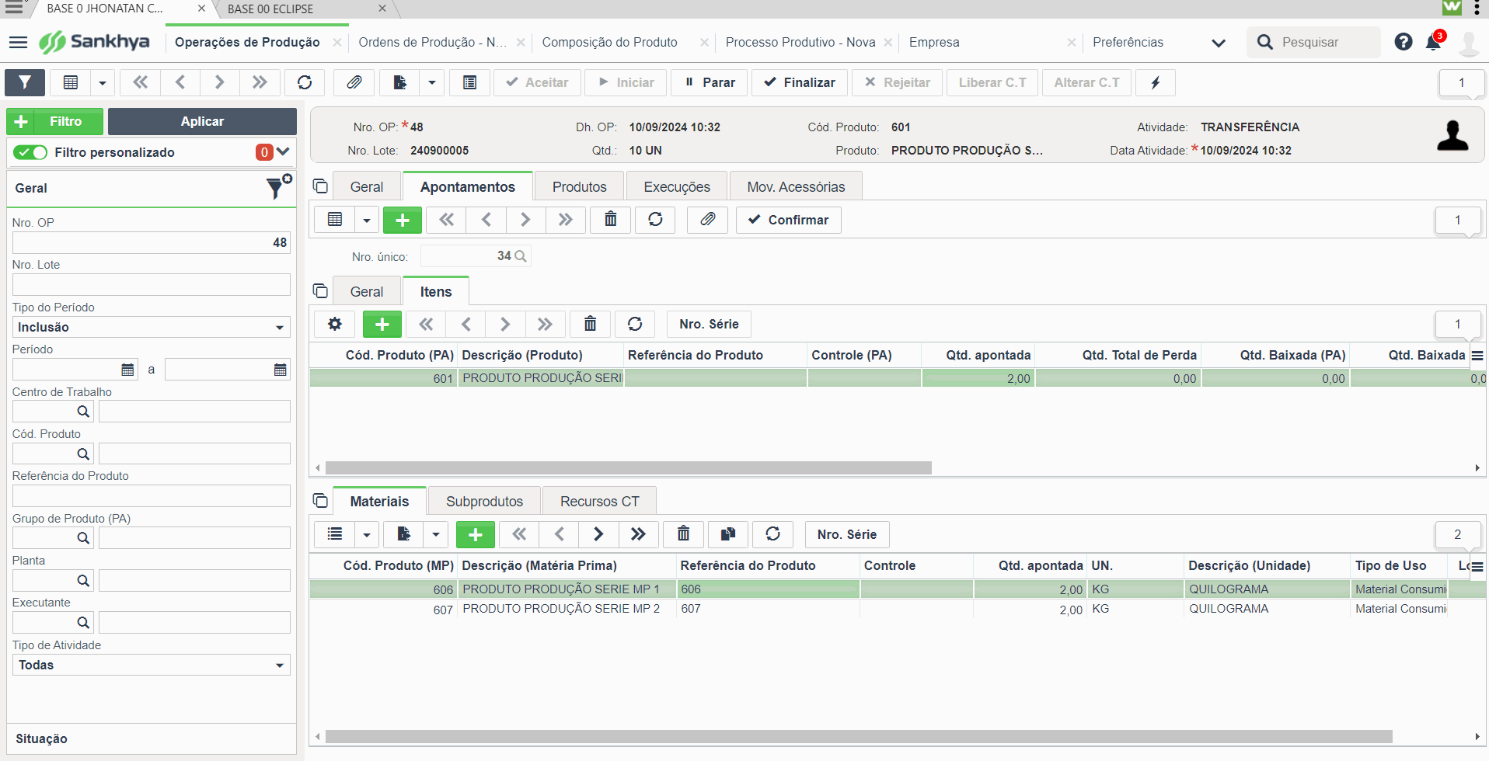Viewport: 1489px width, 761px height.
Task: Open geral filter settings funnel icon
Action: coord(278,186)
